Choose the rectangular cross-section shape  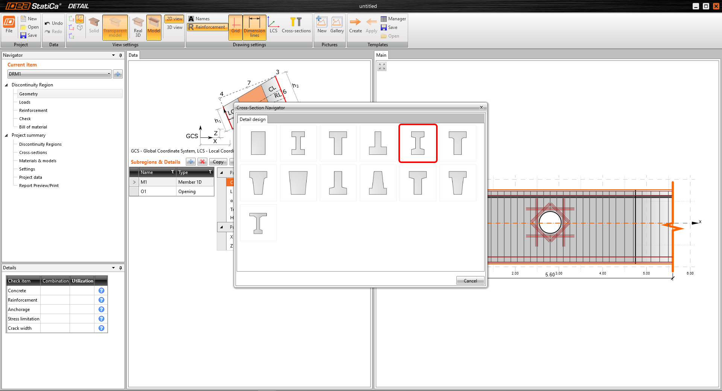(x=258, y=143)
